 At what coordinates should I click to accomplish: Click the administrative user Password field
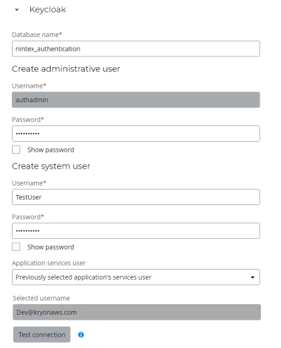click(136, 134)
